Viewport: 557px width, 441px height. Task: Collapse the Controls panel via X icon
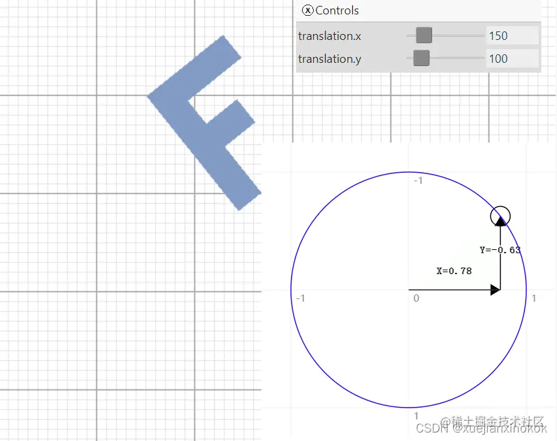coord(308,10)
